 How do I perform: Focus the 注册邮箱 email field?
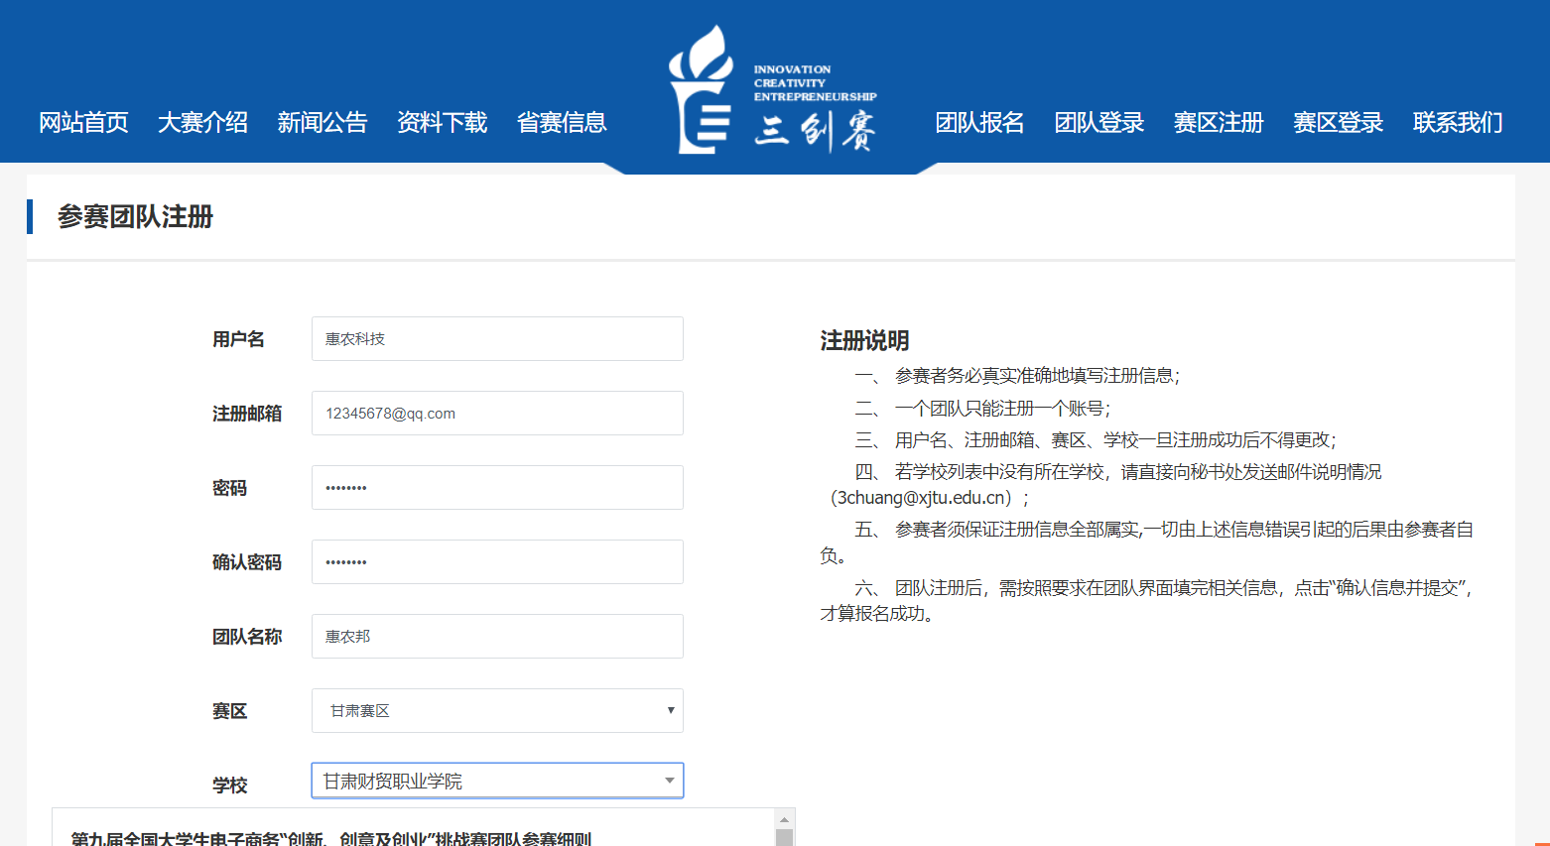tap(497, 414)
